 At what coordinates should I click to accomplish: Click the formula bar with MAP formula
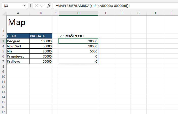click(114, 6)
